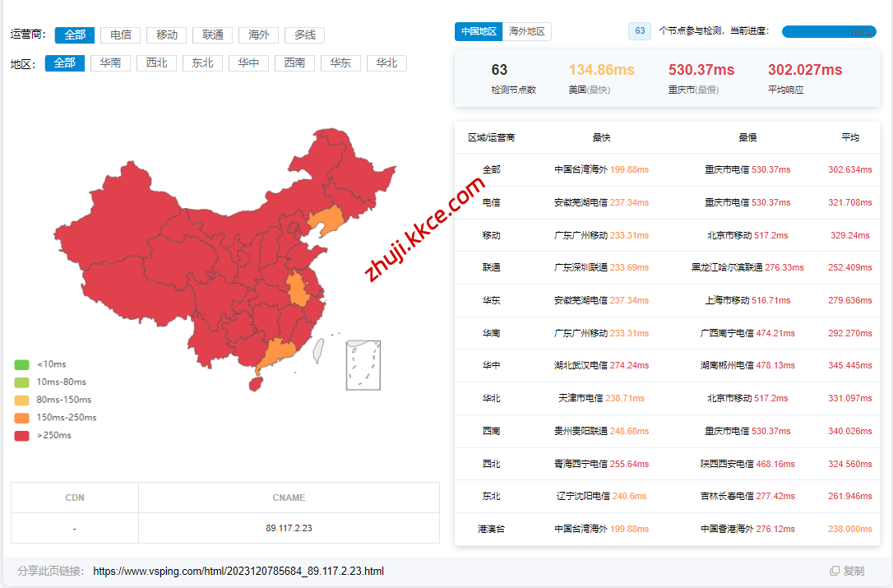Click the red >250ms legend swatch

[x=22, y=436]
